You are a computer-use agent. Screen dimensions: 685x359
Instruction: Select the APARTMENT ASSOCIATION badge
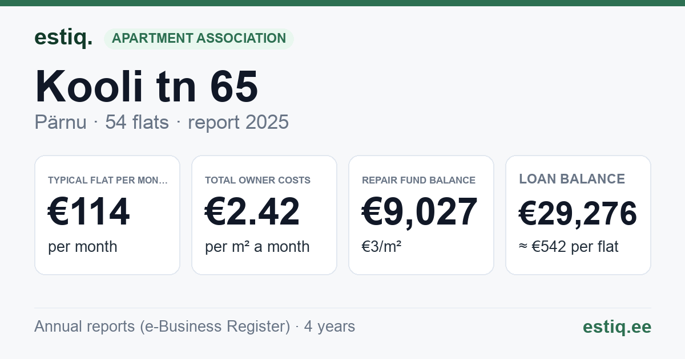click(199, 39)
